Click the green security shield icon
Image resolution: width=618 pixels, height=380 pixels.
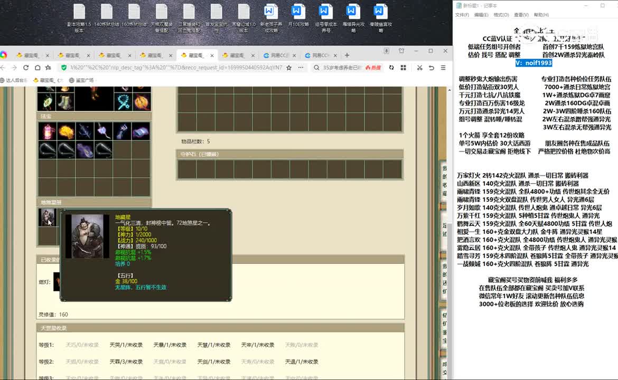pyautogui.click(x=64, y=68)
